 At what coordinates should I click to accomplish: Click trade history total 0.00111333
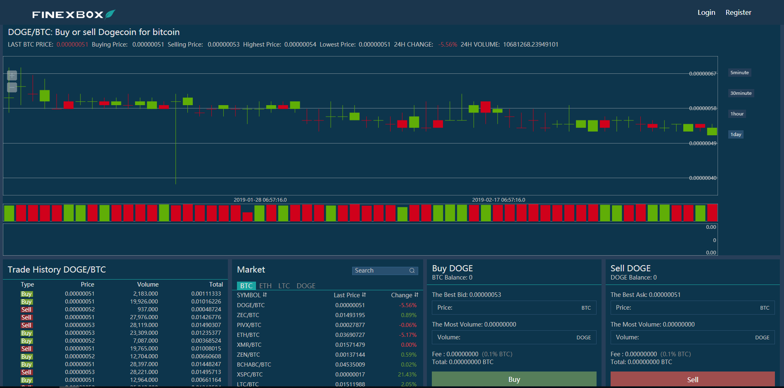tap(206, 294)
